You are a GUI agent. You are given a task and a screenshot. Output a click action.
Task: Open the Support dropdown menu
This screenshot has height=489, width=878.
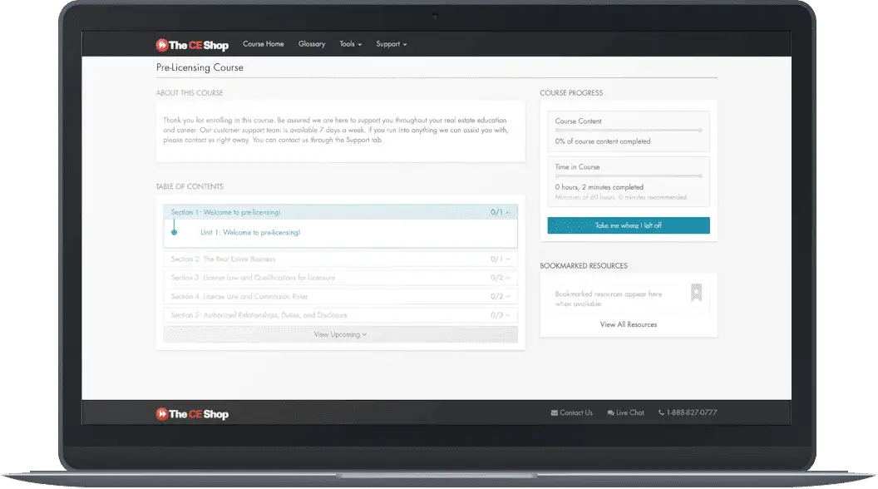click(391, 44)
